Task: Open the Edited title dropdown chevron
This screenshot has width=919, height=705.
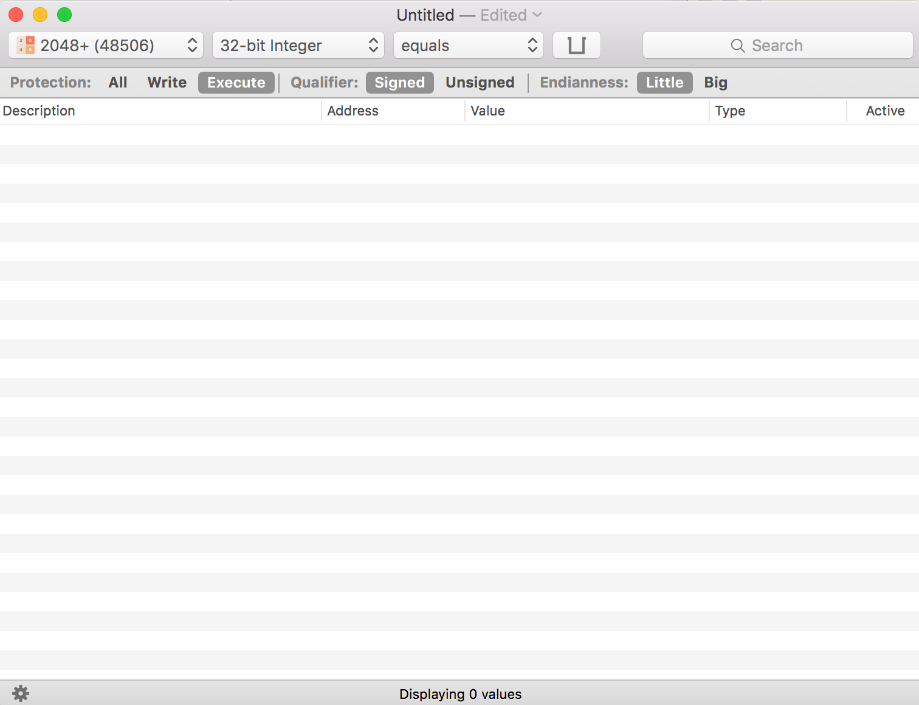Action: pyautogui.click(x=537, y=15)
